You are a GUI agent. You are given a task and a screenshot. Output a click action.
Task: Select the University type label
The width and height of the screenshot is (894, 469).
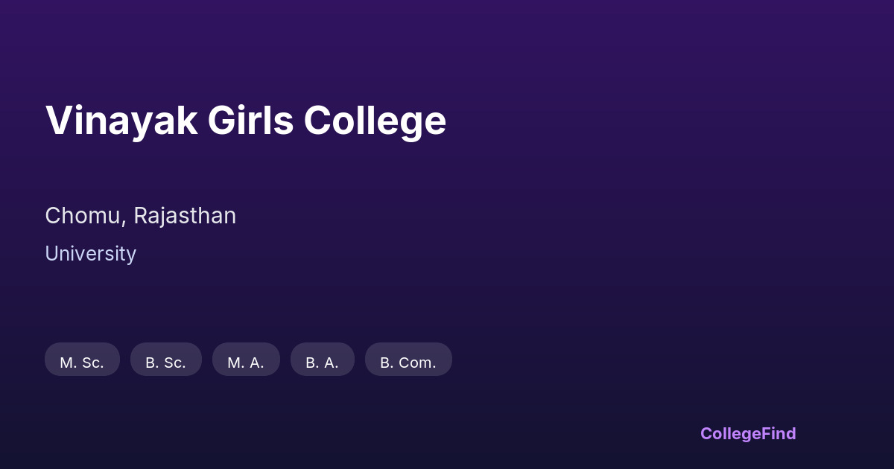[90, 254]
